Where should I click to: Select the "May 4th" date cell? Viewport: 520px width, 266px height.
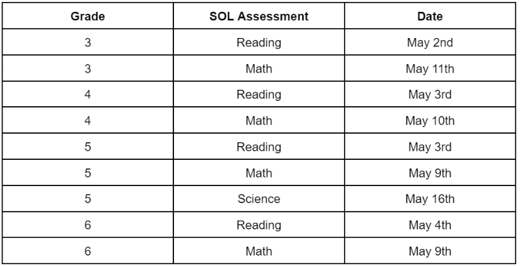(x=429, y=225)
